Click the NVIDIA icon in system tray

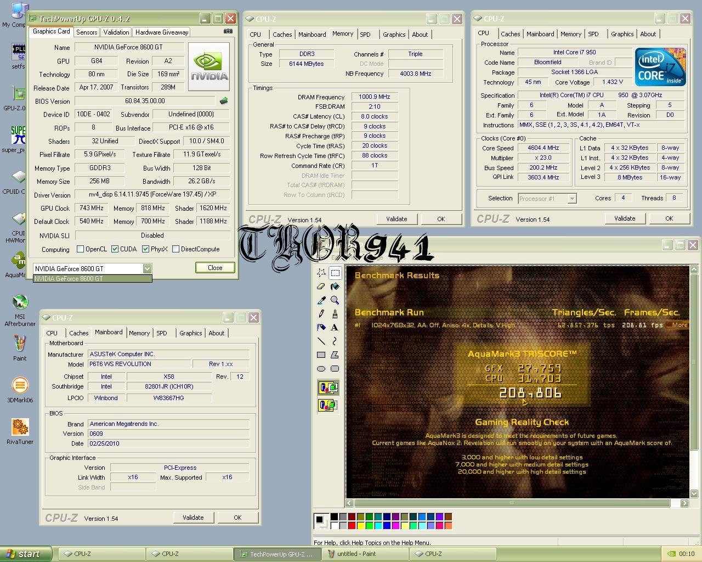pyautogui.click(x=671, y=554)
